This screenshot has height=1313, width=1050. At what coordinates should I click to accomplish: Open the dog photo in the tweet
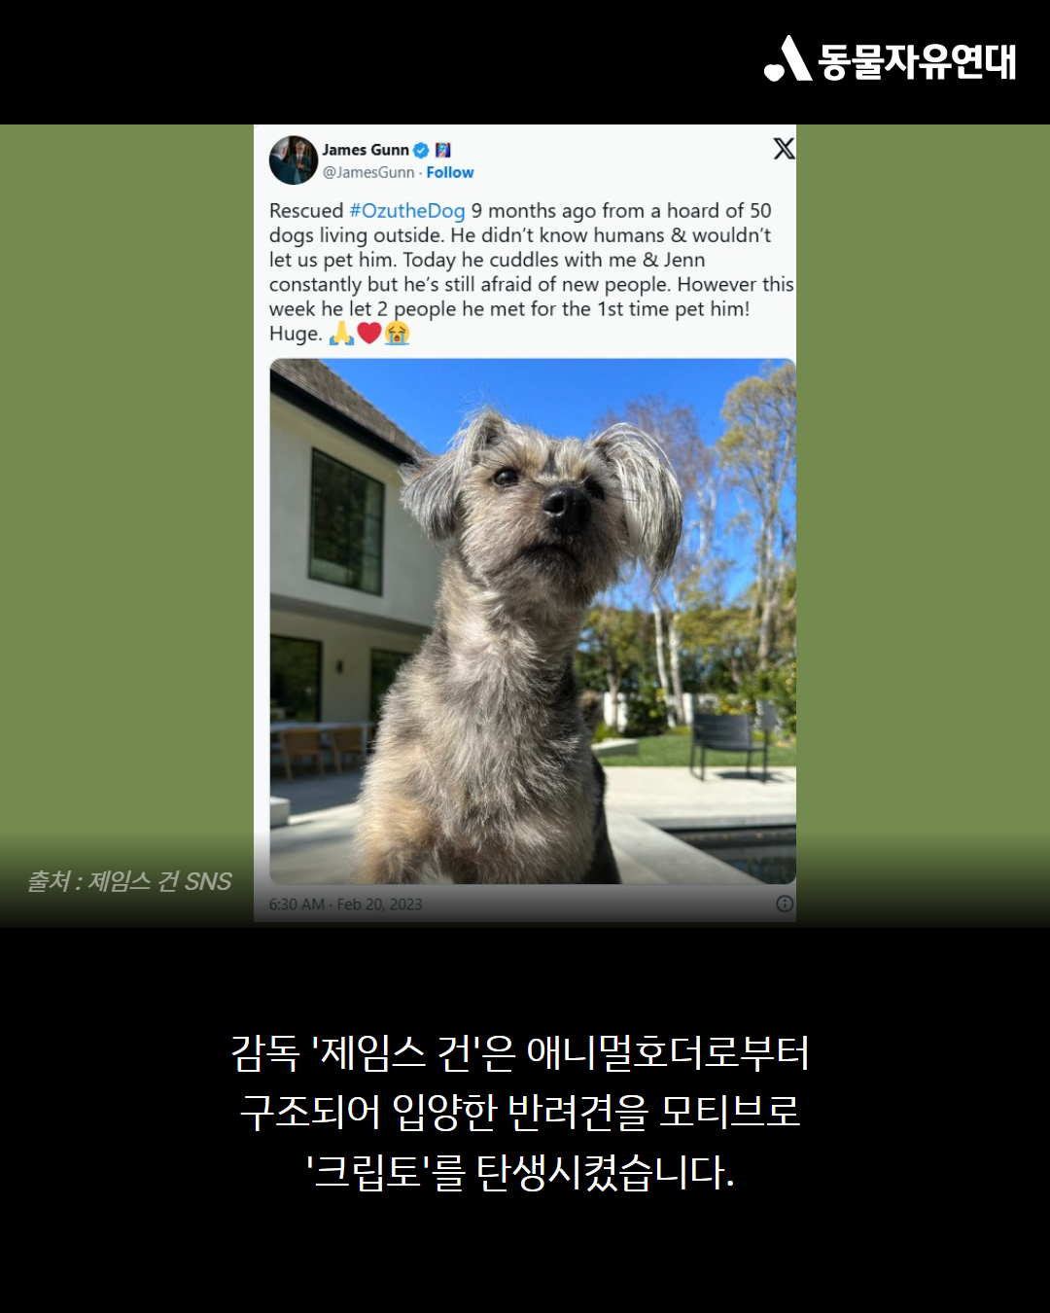pos(533,621)
